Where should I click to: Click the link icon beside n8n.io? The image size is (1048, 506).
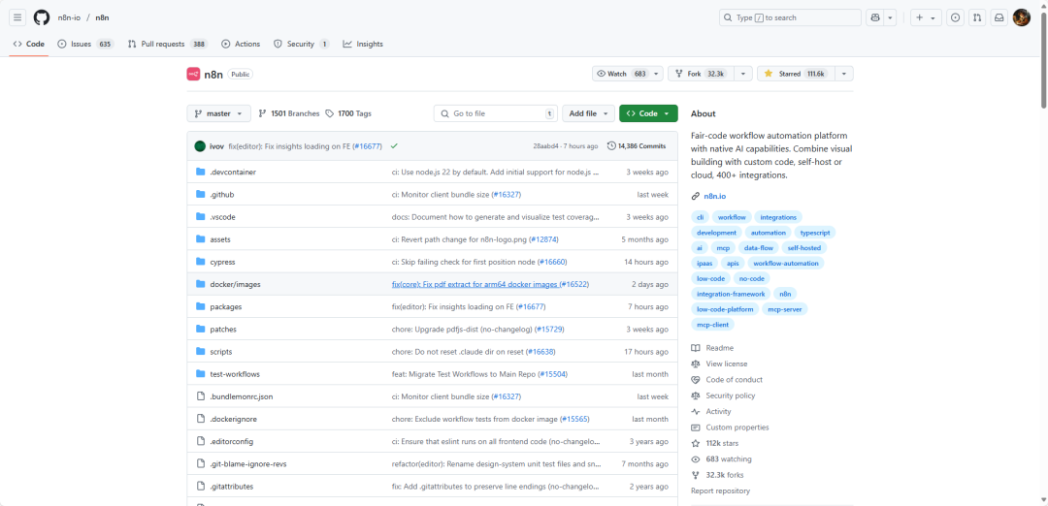click(696, 196)
